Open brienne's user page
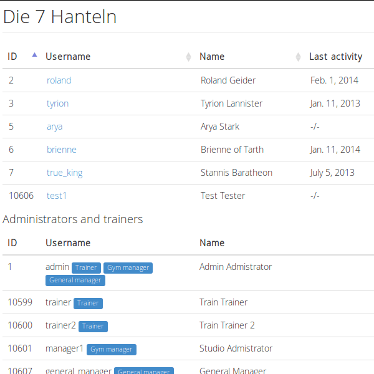 [x=62, y=150]
